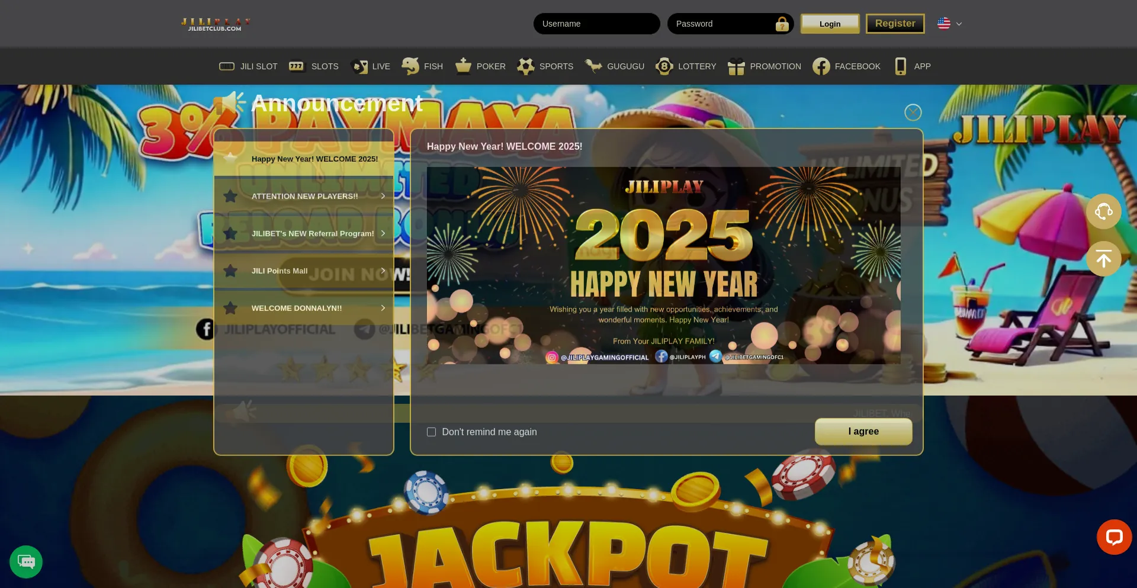Click the Poker crown icon
Image resolution: width=1137 pixels, height=588 pixels.
(463, 66)
